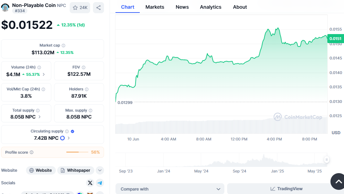Switch to TradingView chart

coord(286,189)
